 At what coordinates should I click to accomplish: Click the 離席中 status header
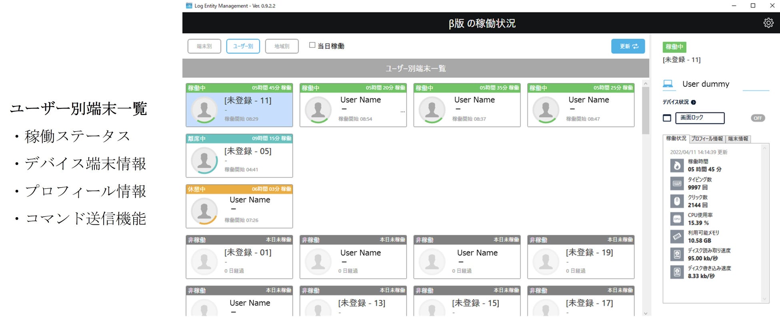click(x=239, y=138)
